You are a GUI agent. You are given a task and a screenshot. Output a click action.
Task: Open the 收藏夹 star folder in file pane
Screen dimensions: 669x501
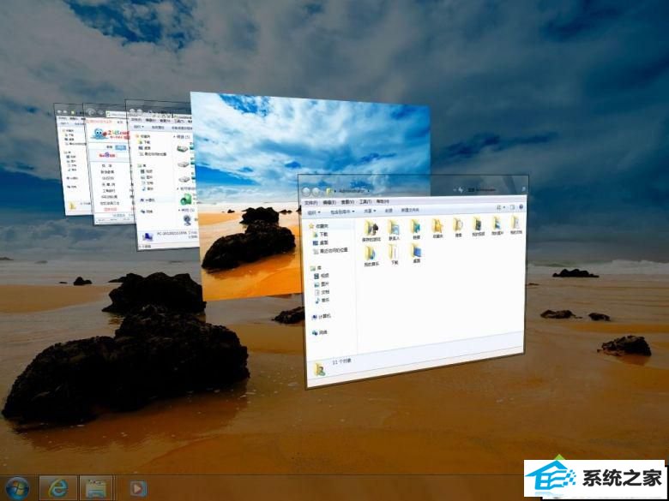click(x=437, y=229)
